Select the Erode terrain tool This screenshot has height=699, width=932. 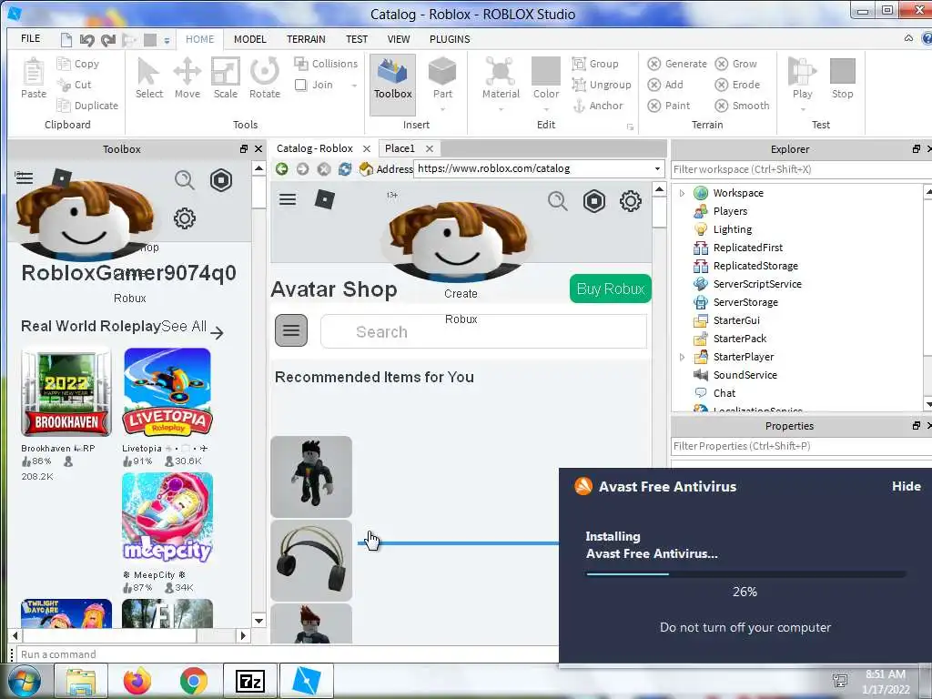tap(737, 85)
